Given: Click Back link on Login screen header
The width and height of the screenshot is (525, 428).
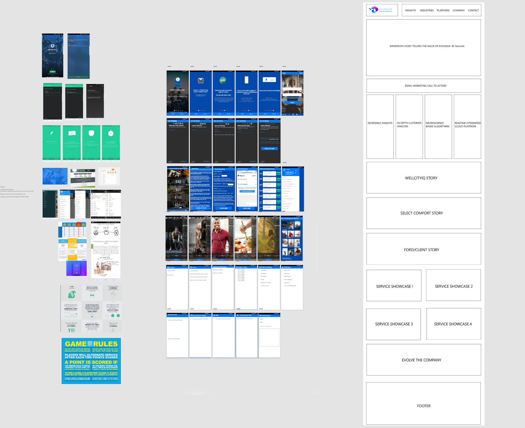Looking at the screenshot, I should [301, 73].
